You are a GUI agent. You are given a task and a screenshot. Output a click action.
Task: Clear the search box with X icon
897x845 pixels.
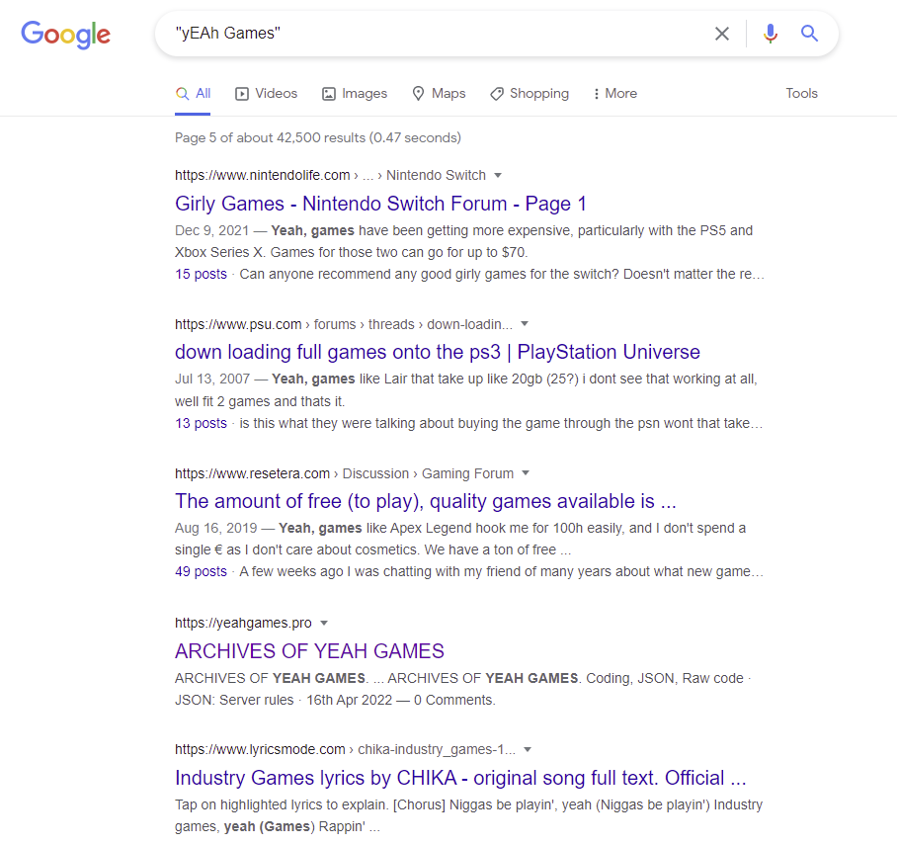(722, 35)
